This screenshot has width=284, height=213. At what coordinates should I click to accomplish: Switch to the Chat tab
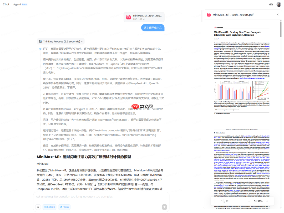pyautogui.click(x=6, y=4)
